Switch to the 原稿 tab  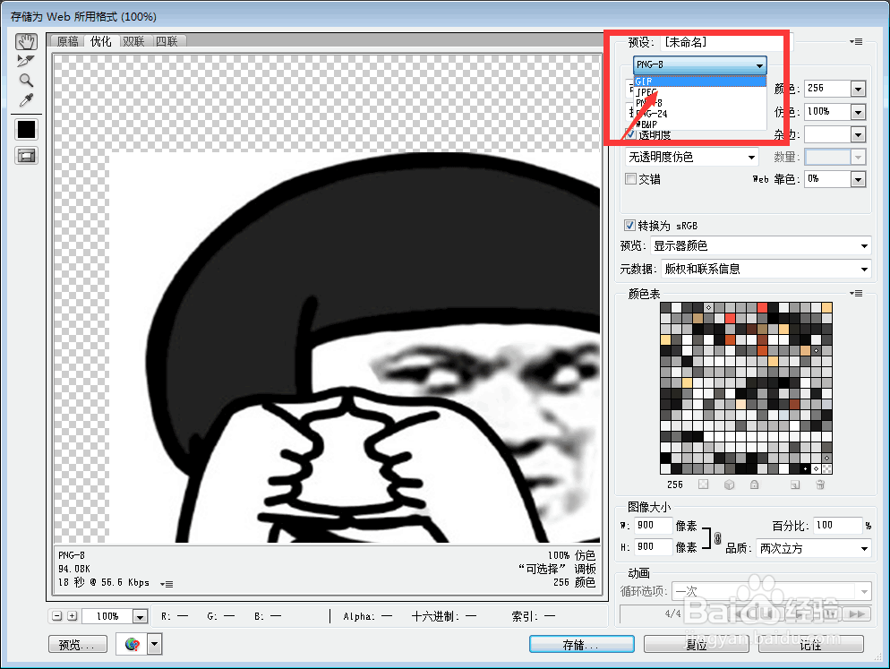(x=67, y=41)
